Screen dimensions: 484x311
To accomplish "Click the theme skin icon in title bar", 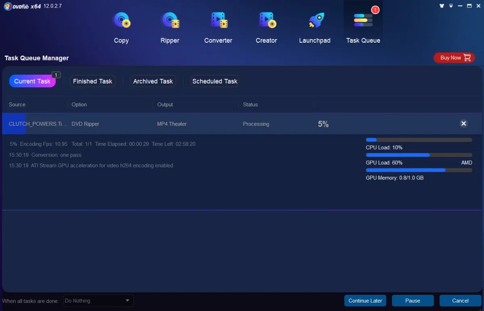I will (x=442, y=6).
